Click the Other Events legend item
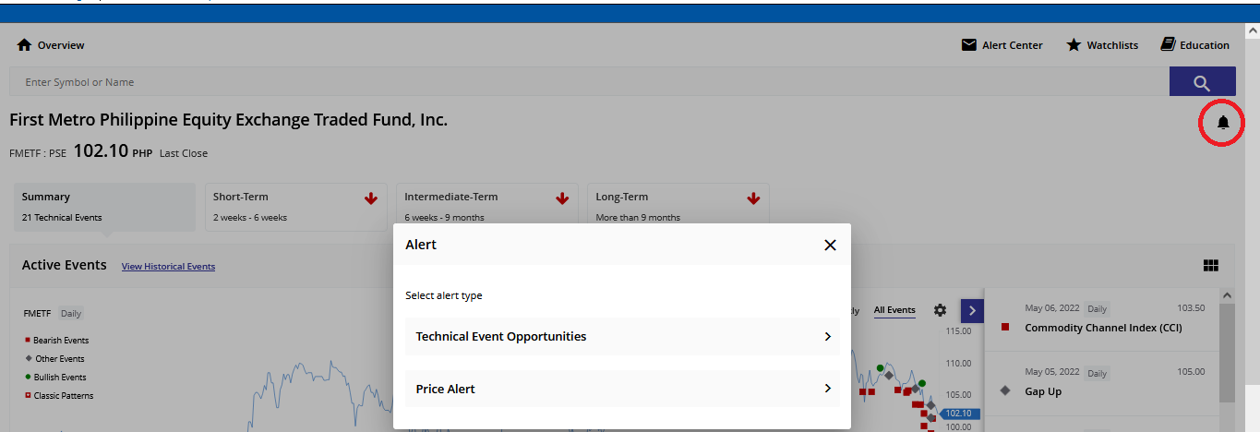The height and width of the screenshot is (432, 1260). pyautogui.click(x=54, y=359)
